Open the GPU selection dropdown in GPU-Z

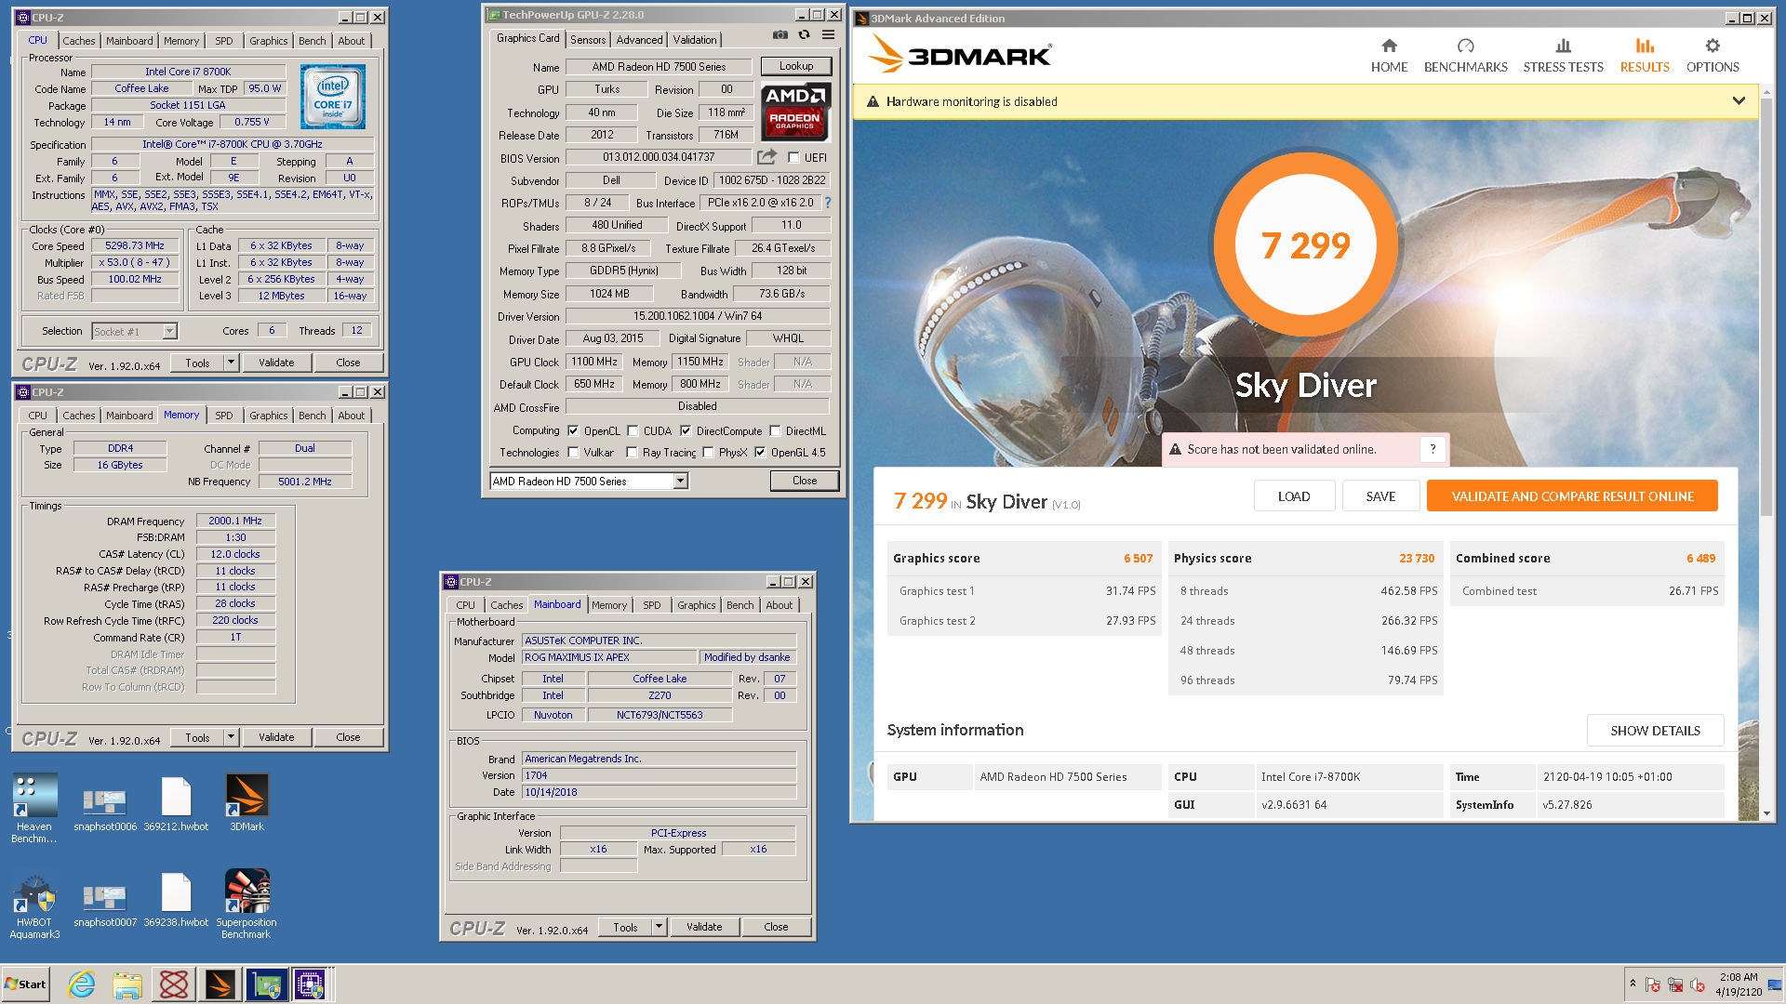[x=680, y=481]
